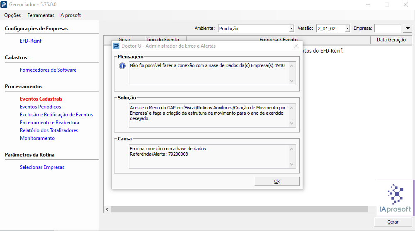Viewport: 415px width, 231px height.
Task: Open Fornecedores de Software
Action: coord(48,70)
